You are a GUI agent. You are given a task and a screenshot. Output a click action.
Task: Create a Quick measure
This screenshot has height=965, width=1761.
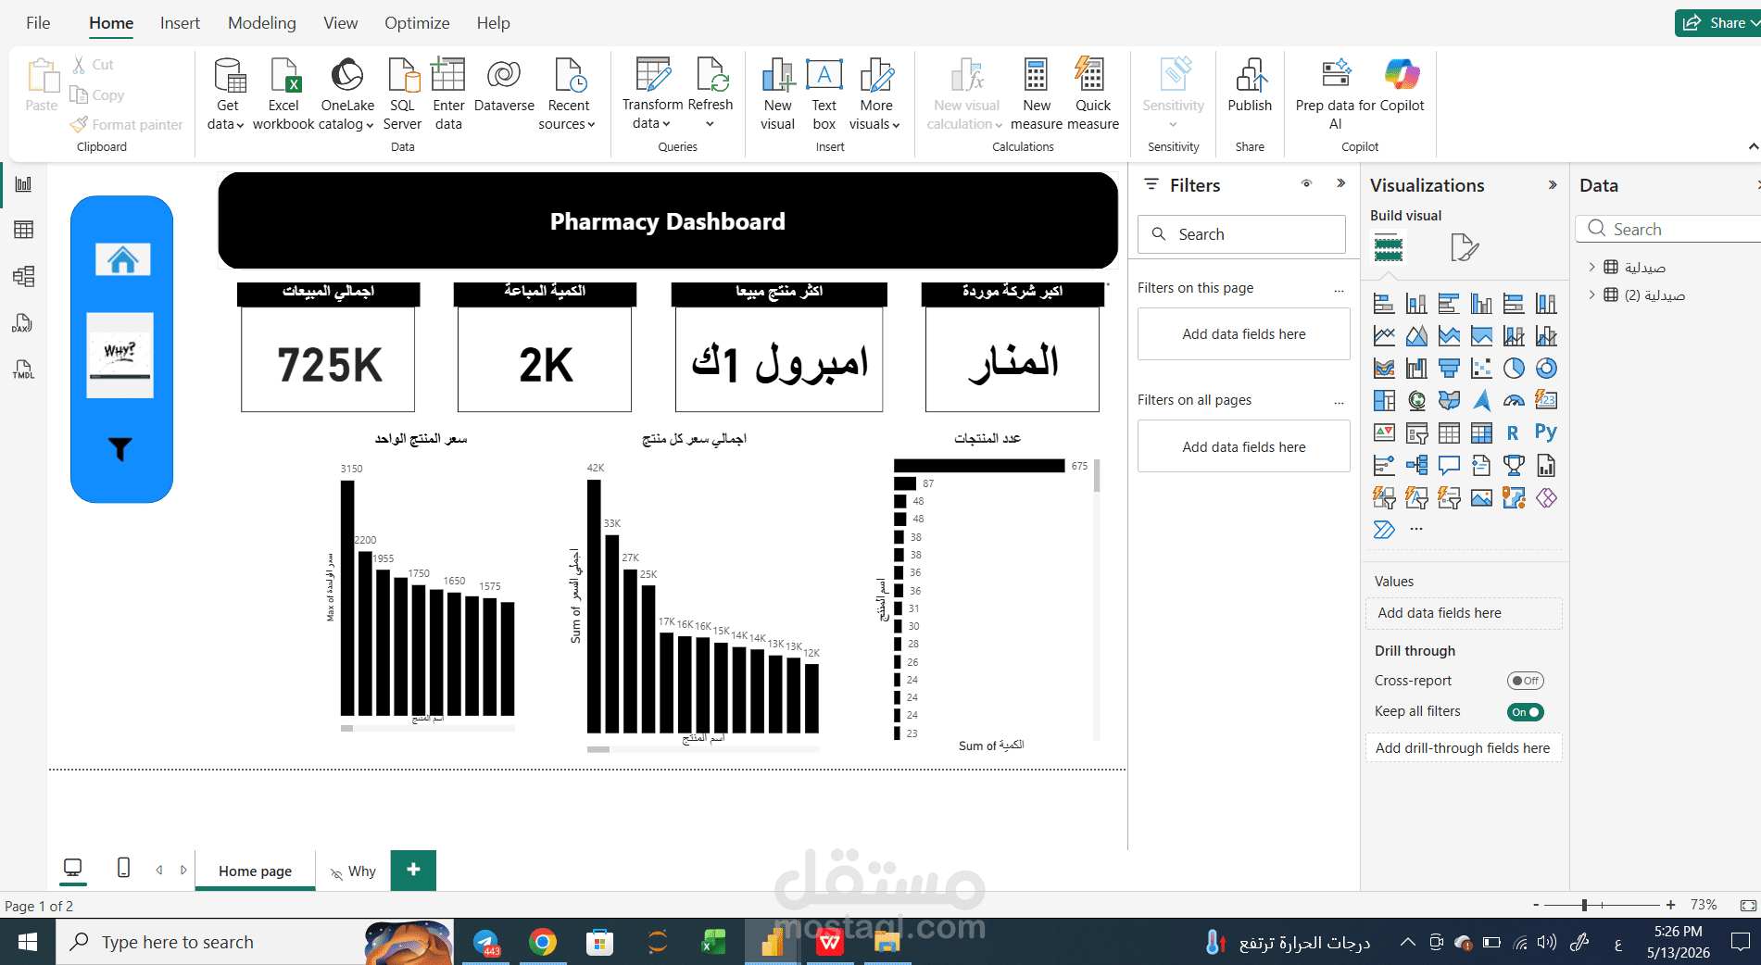point(1093,94)
